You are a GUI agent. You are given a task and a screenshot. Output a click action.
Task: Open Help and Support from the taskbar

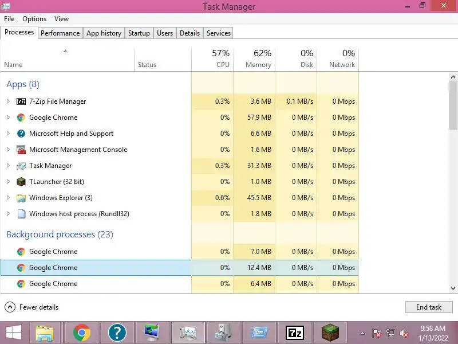tap(117, 333)
